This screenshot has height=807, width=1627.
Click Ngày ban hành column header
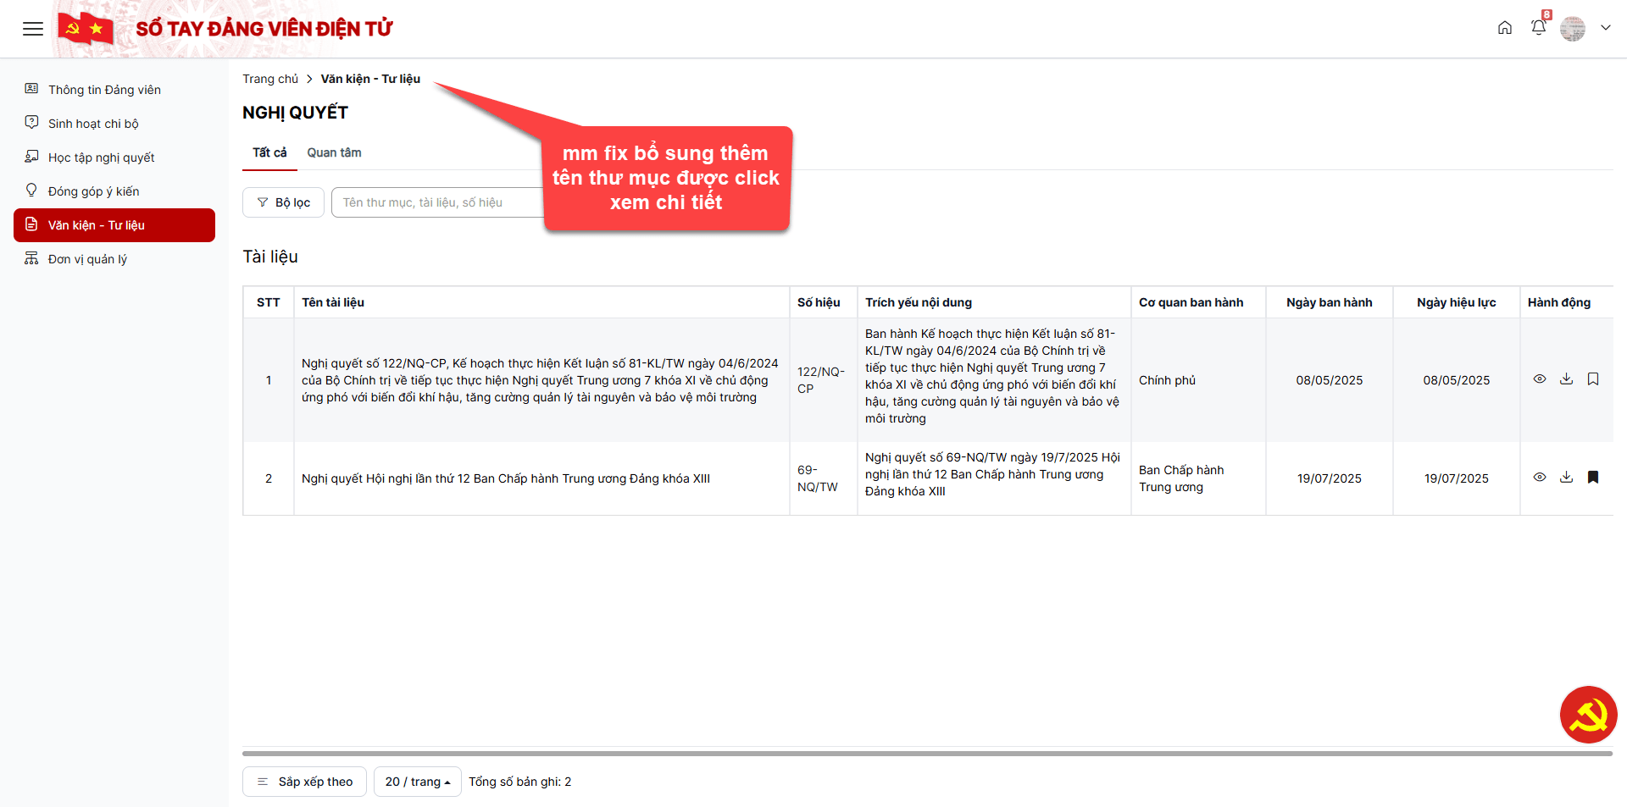pos(1329,302)
